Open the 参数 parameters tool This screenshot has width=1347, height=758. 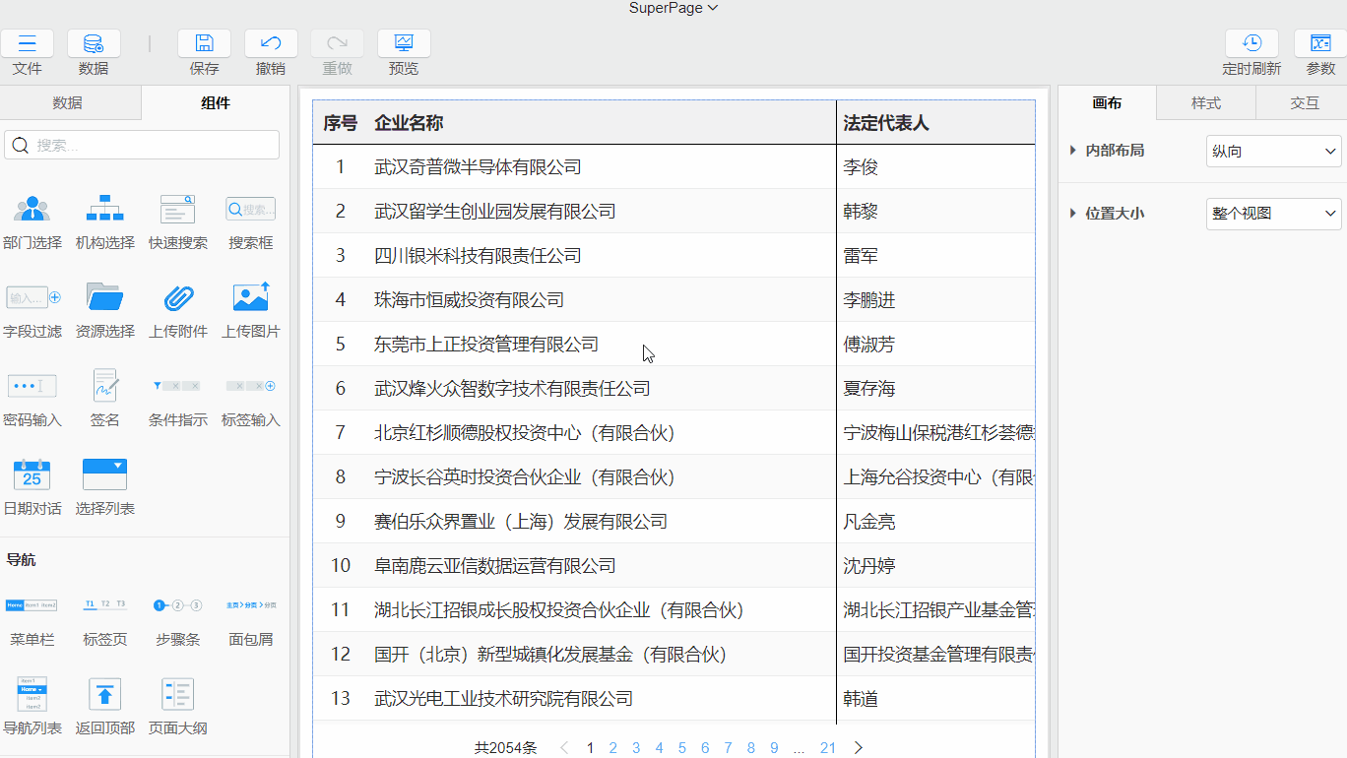coord(1320,43)
